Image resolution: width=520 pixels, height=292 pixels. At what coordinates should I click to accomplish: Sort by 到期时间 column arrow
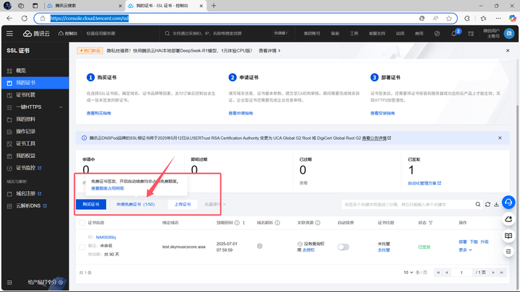[244, 223]
